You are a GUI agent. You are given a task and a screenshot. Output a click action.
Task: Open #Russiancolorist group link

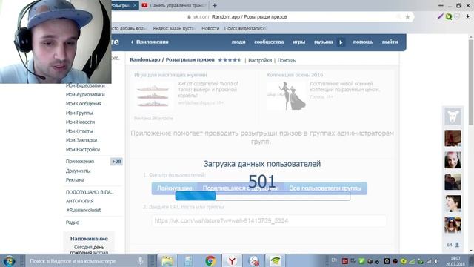coord(83,210)
